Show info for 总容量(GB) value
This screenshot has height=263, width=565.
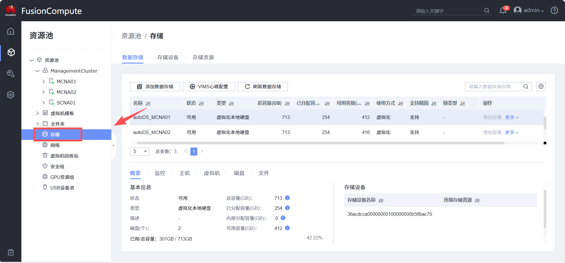click(x=287, y=198)
